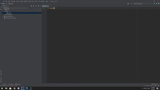Screen dimensions: 160x90
Task: Click the tool window quick-access status bar icon
Action: click(x=1, y=86)
